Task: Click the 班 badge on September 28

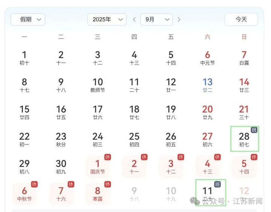Action: click(x=254, y=130)
